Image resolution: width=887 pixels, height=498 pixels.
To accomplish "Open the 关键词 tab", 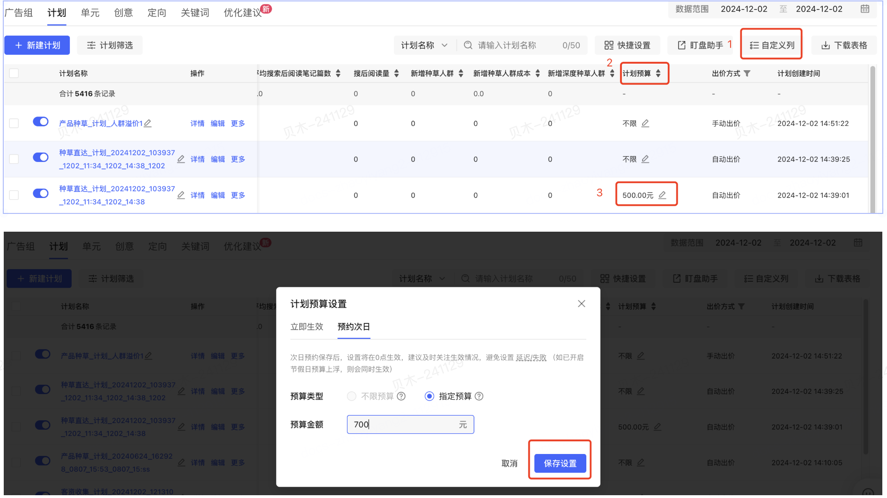I will coord(195,13).
